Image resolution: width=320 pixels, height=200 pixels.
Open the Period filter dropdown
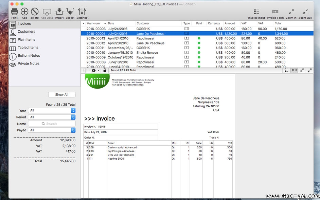(52, 117)
